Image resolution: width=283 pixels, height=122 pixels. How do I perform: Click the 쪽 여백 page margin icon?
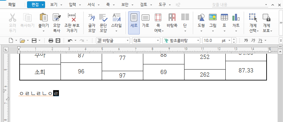[x=158, y=18]
